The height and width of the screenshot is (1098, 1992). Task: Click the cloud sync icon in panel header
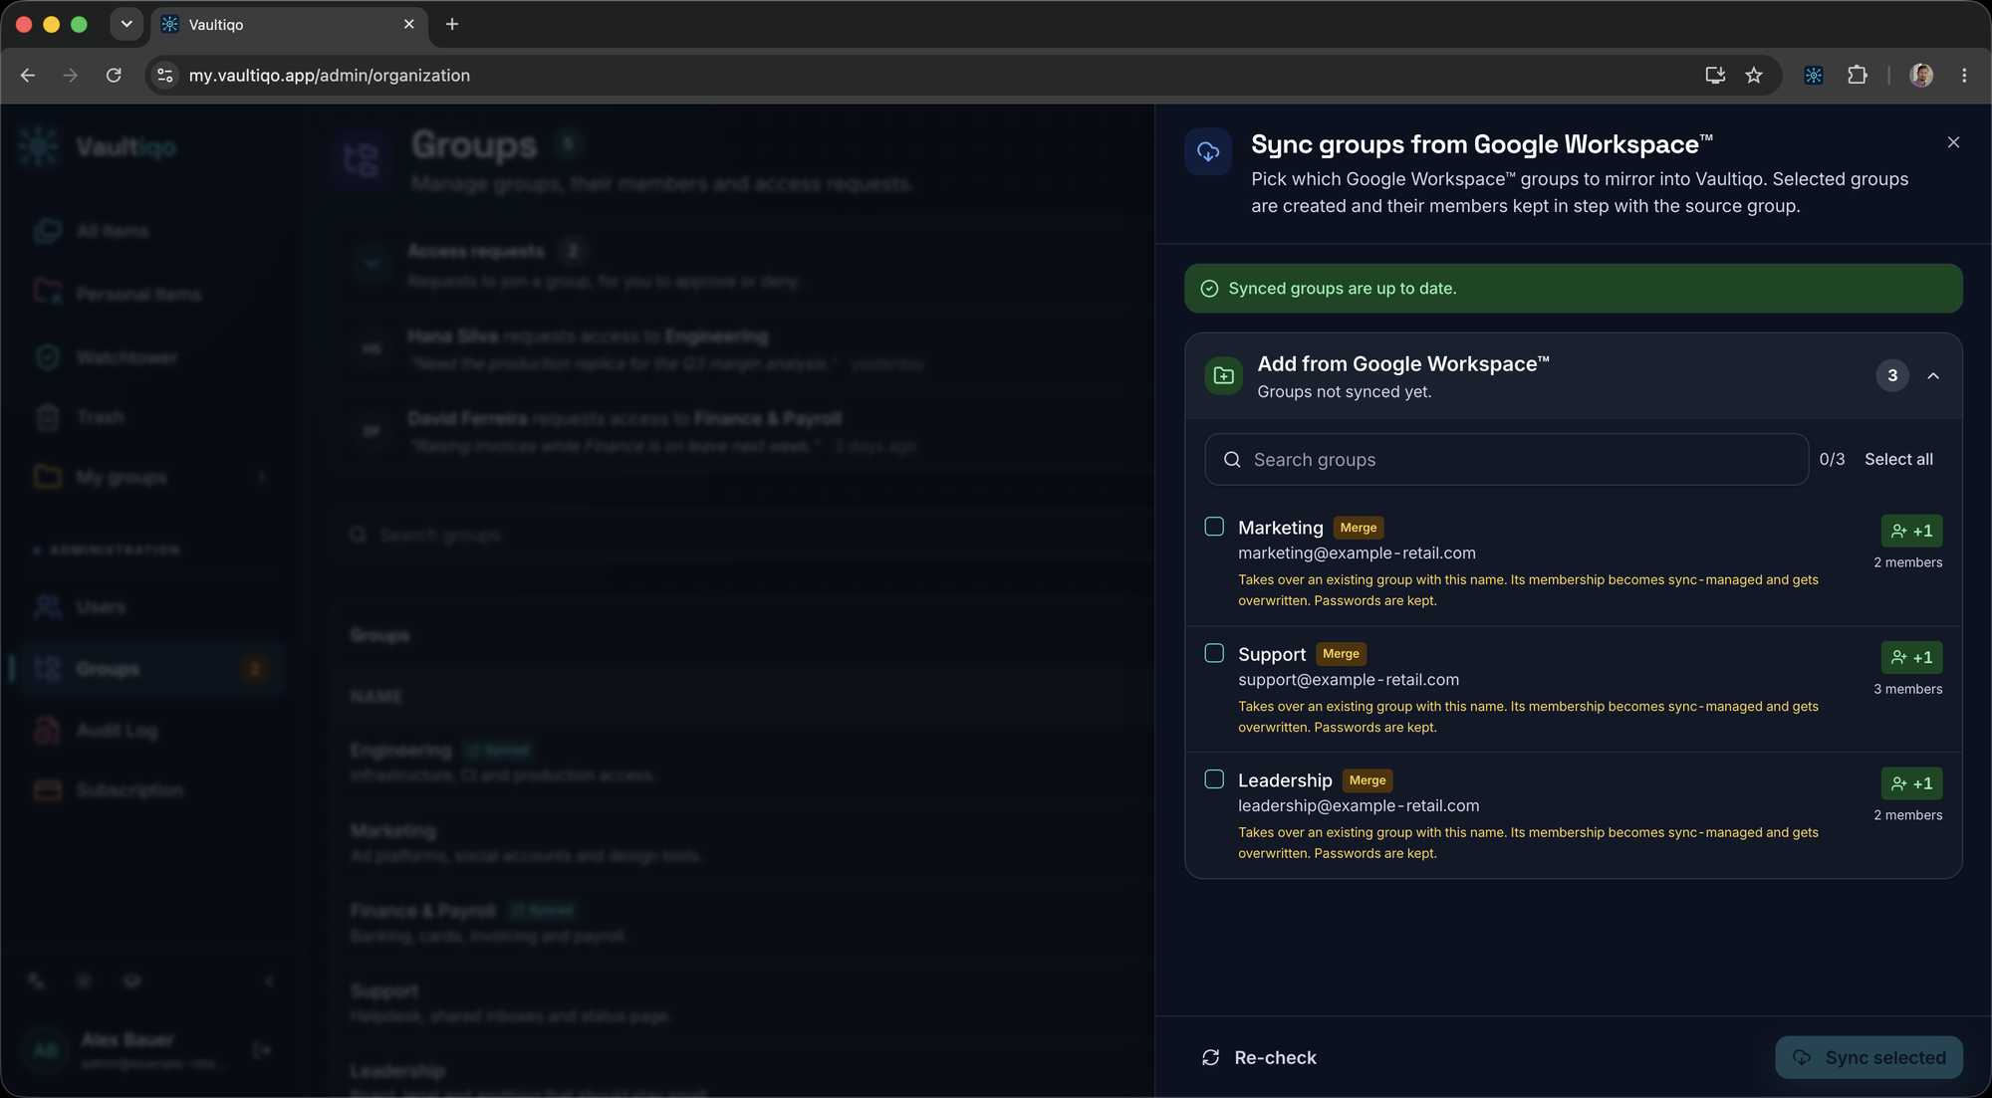pyautogui.click(x=1208, y=151)
